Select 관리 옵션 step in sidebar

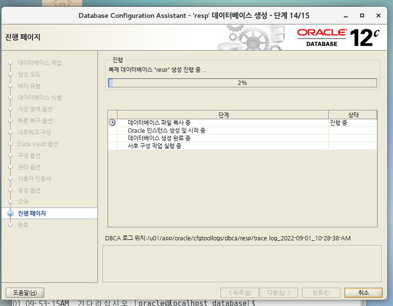(x=29, y=167)
